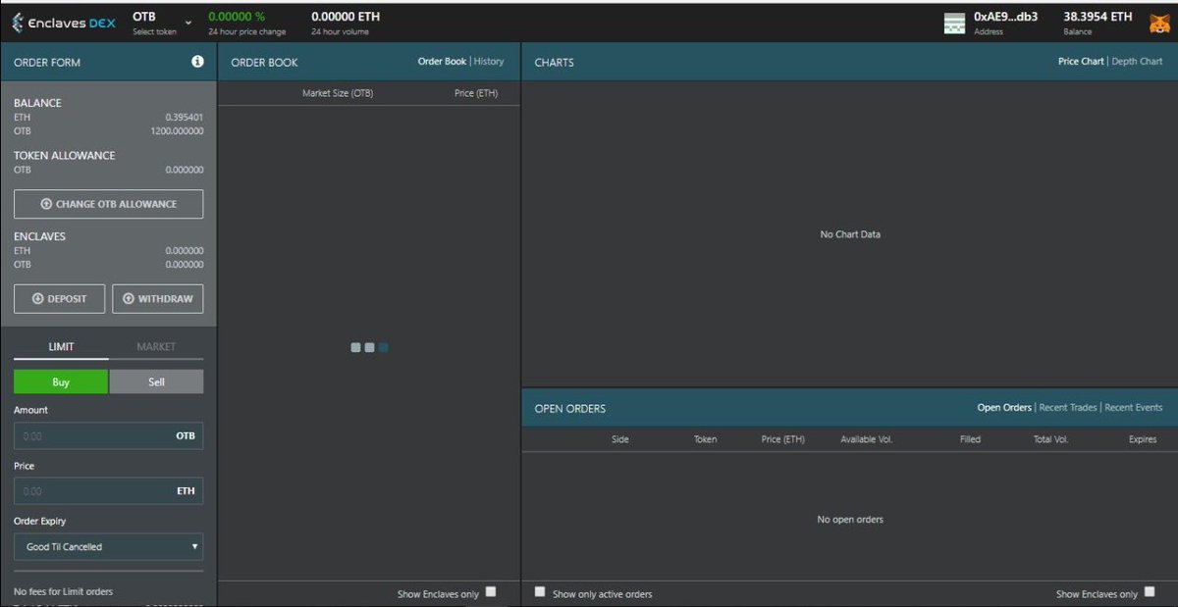
Task: Switch to the Limit order tab
Action: pos(61,346)
